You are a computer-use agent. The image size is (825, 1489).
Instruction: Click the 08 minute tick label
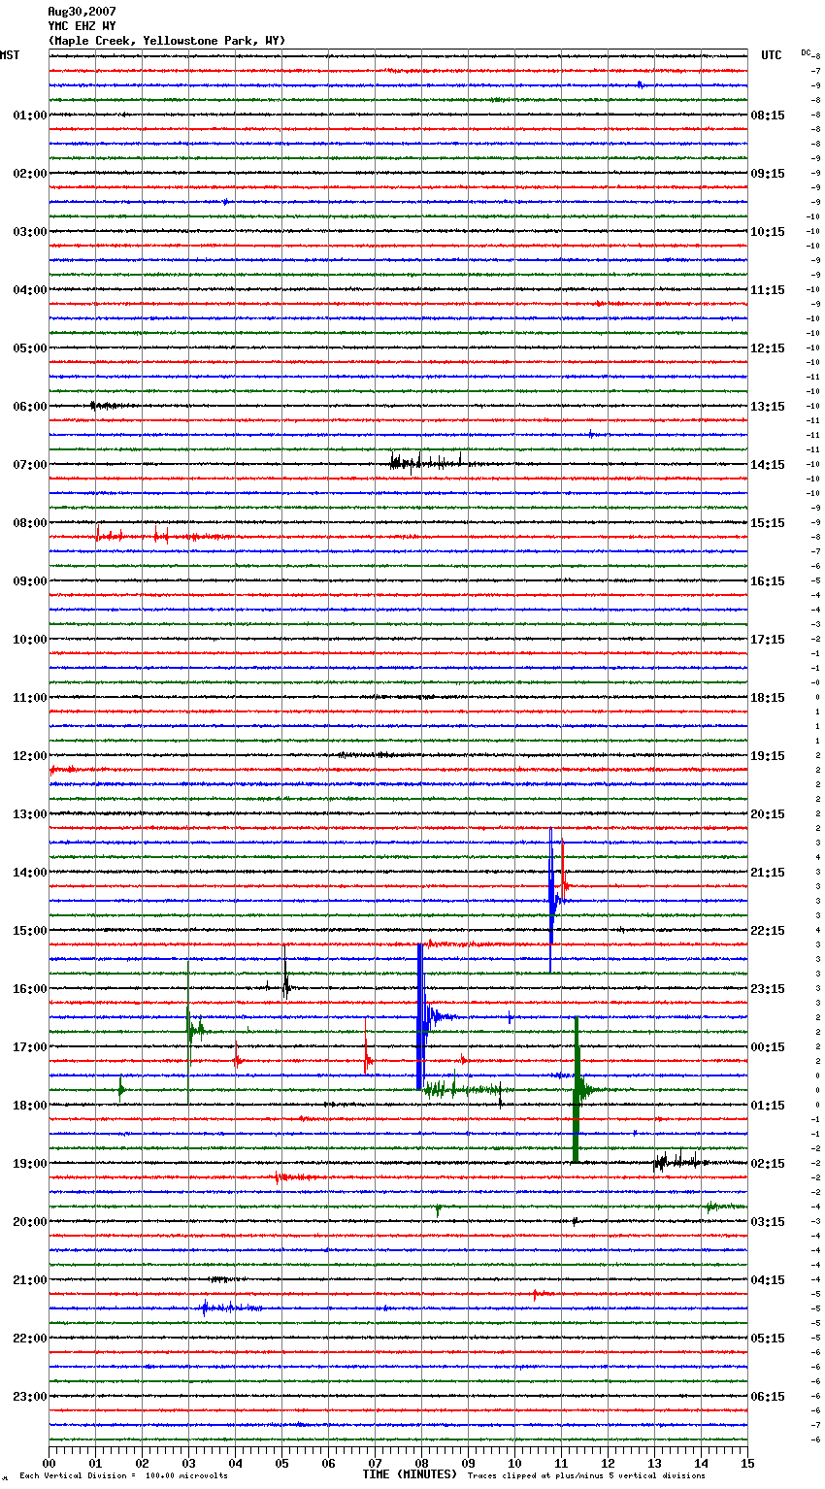[x=421, y=1463]
